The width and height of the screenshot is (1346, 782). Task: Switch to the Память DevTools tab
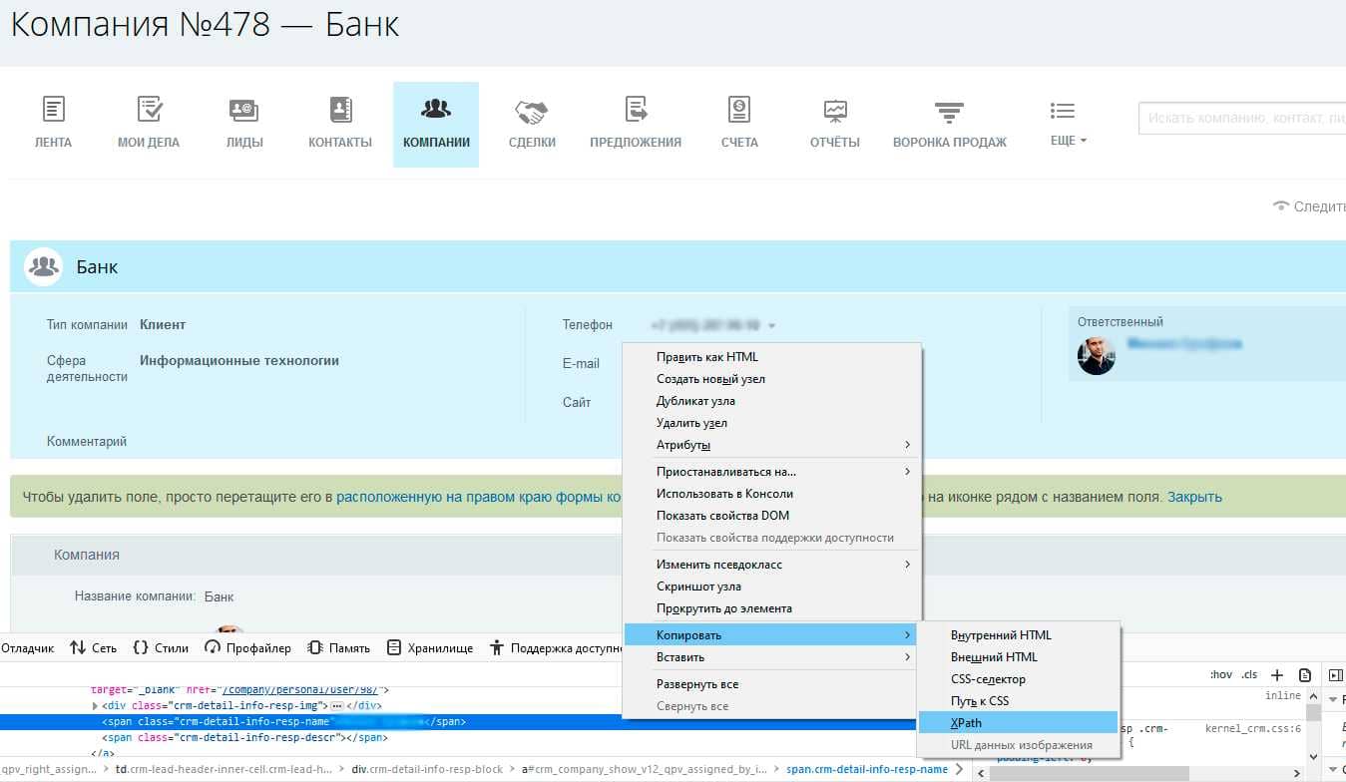(339, 648)
